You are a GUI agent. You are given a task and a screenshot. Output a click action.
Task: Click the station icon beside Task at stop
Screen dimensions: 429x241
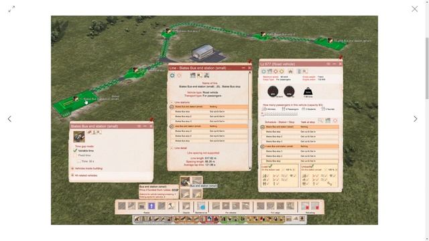click(328, 120)
